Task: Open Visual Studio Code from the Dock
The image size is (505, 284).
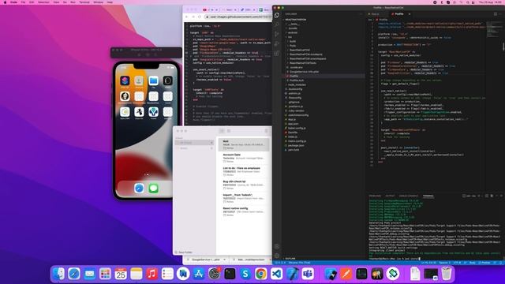Action: pos(277,274)
